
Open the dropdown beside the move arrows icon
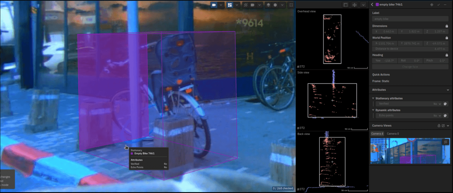point(363,5)
